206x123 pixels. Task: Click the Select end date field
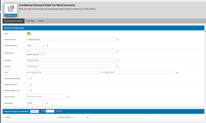[x=71, y=66]
